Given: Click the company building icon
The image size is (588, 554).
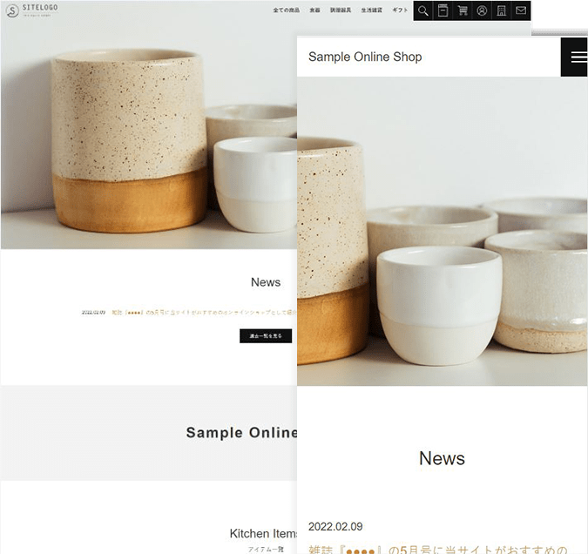Looking at the screenshot, I should pos(502,10).
